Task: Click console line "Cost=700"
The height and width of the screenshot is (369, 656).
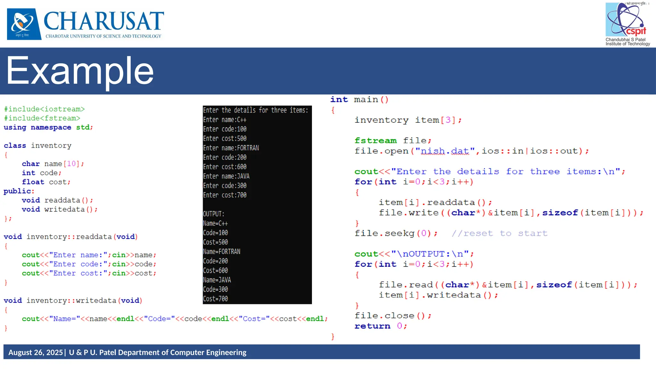Action: (216, 299)
